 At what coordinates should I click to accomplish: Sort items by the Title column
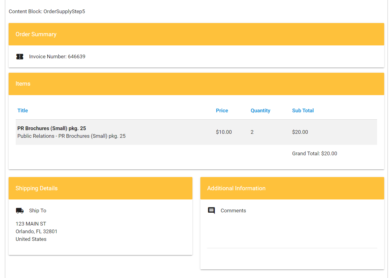pos(23,110)
